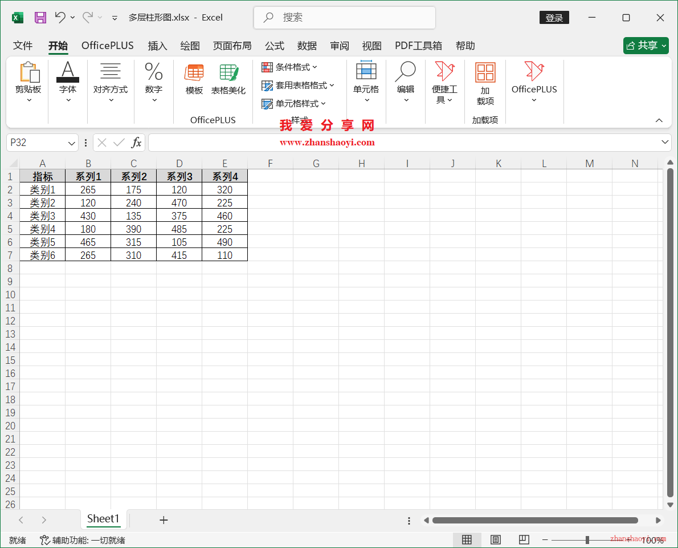Viewport: 678px width, 548px height.
Task: Switch to the Review (审阅) tab
Action: (340, 46)
